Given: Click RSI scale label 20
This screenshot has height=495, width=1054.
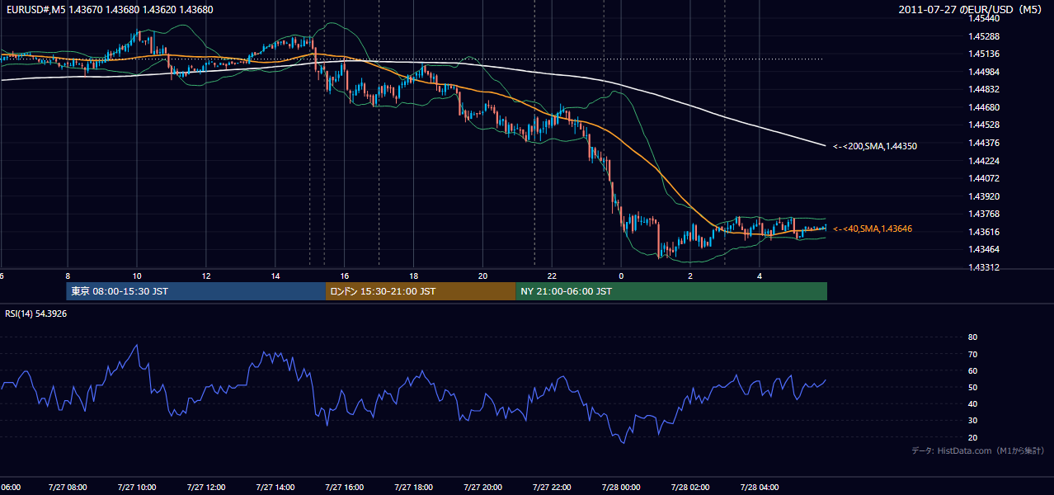Looking at the screenshot, I should point(972,437).
